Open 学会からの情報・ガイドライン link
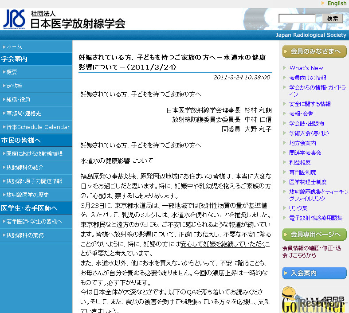This screenshot has height=313, width=349. 318,91
